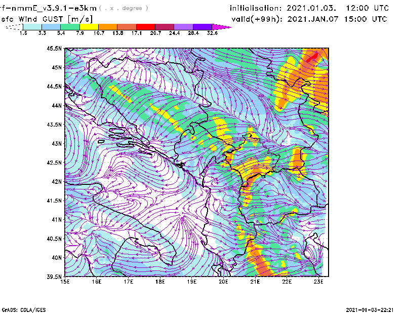Click the "39.5N" latitude label
This screenshot has width=405, height=313.
55,277
